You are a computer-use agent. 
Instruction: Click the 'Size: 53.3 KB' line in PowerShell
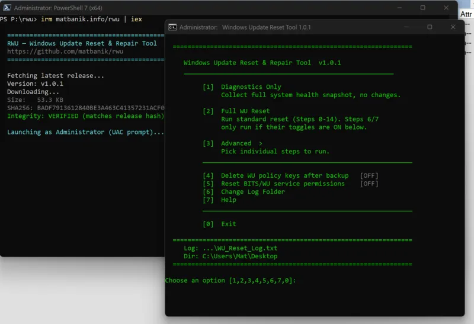pyautogui.click(x=35, y=100)
